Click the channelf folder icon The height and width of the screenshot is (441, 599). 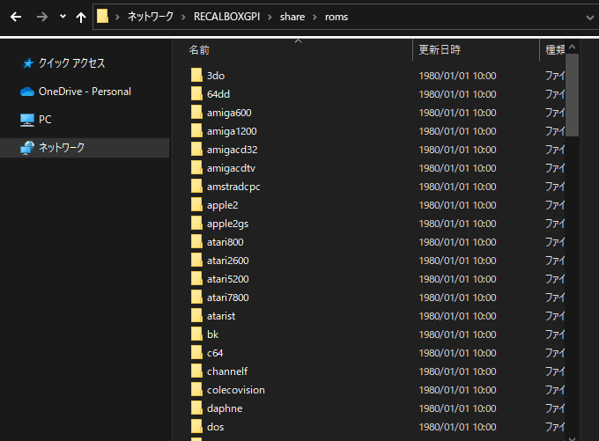196,371
